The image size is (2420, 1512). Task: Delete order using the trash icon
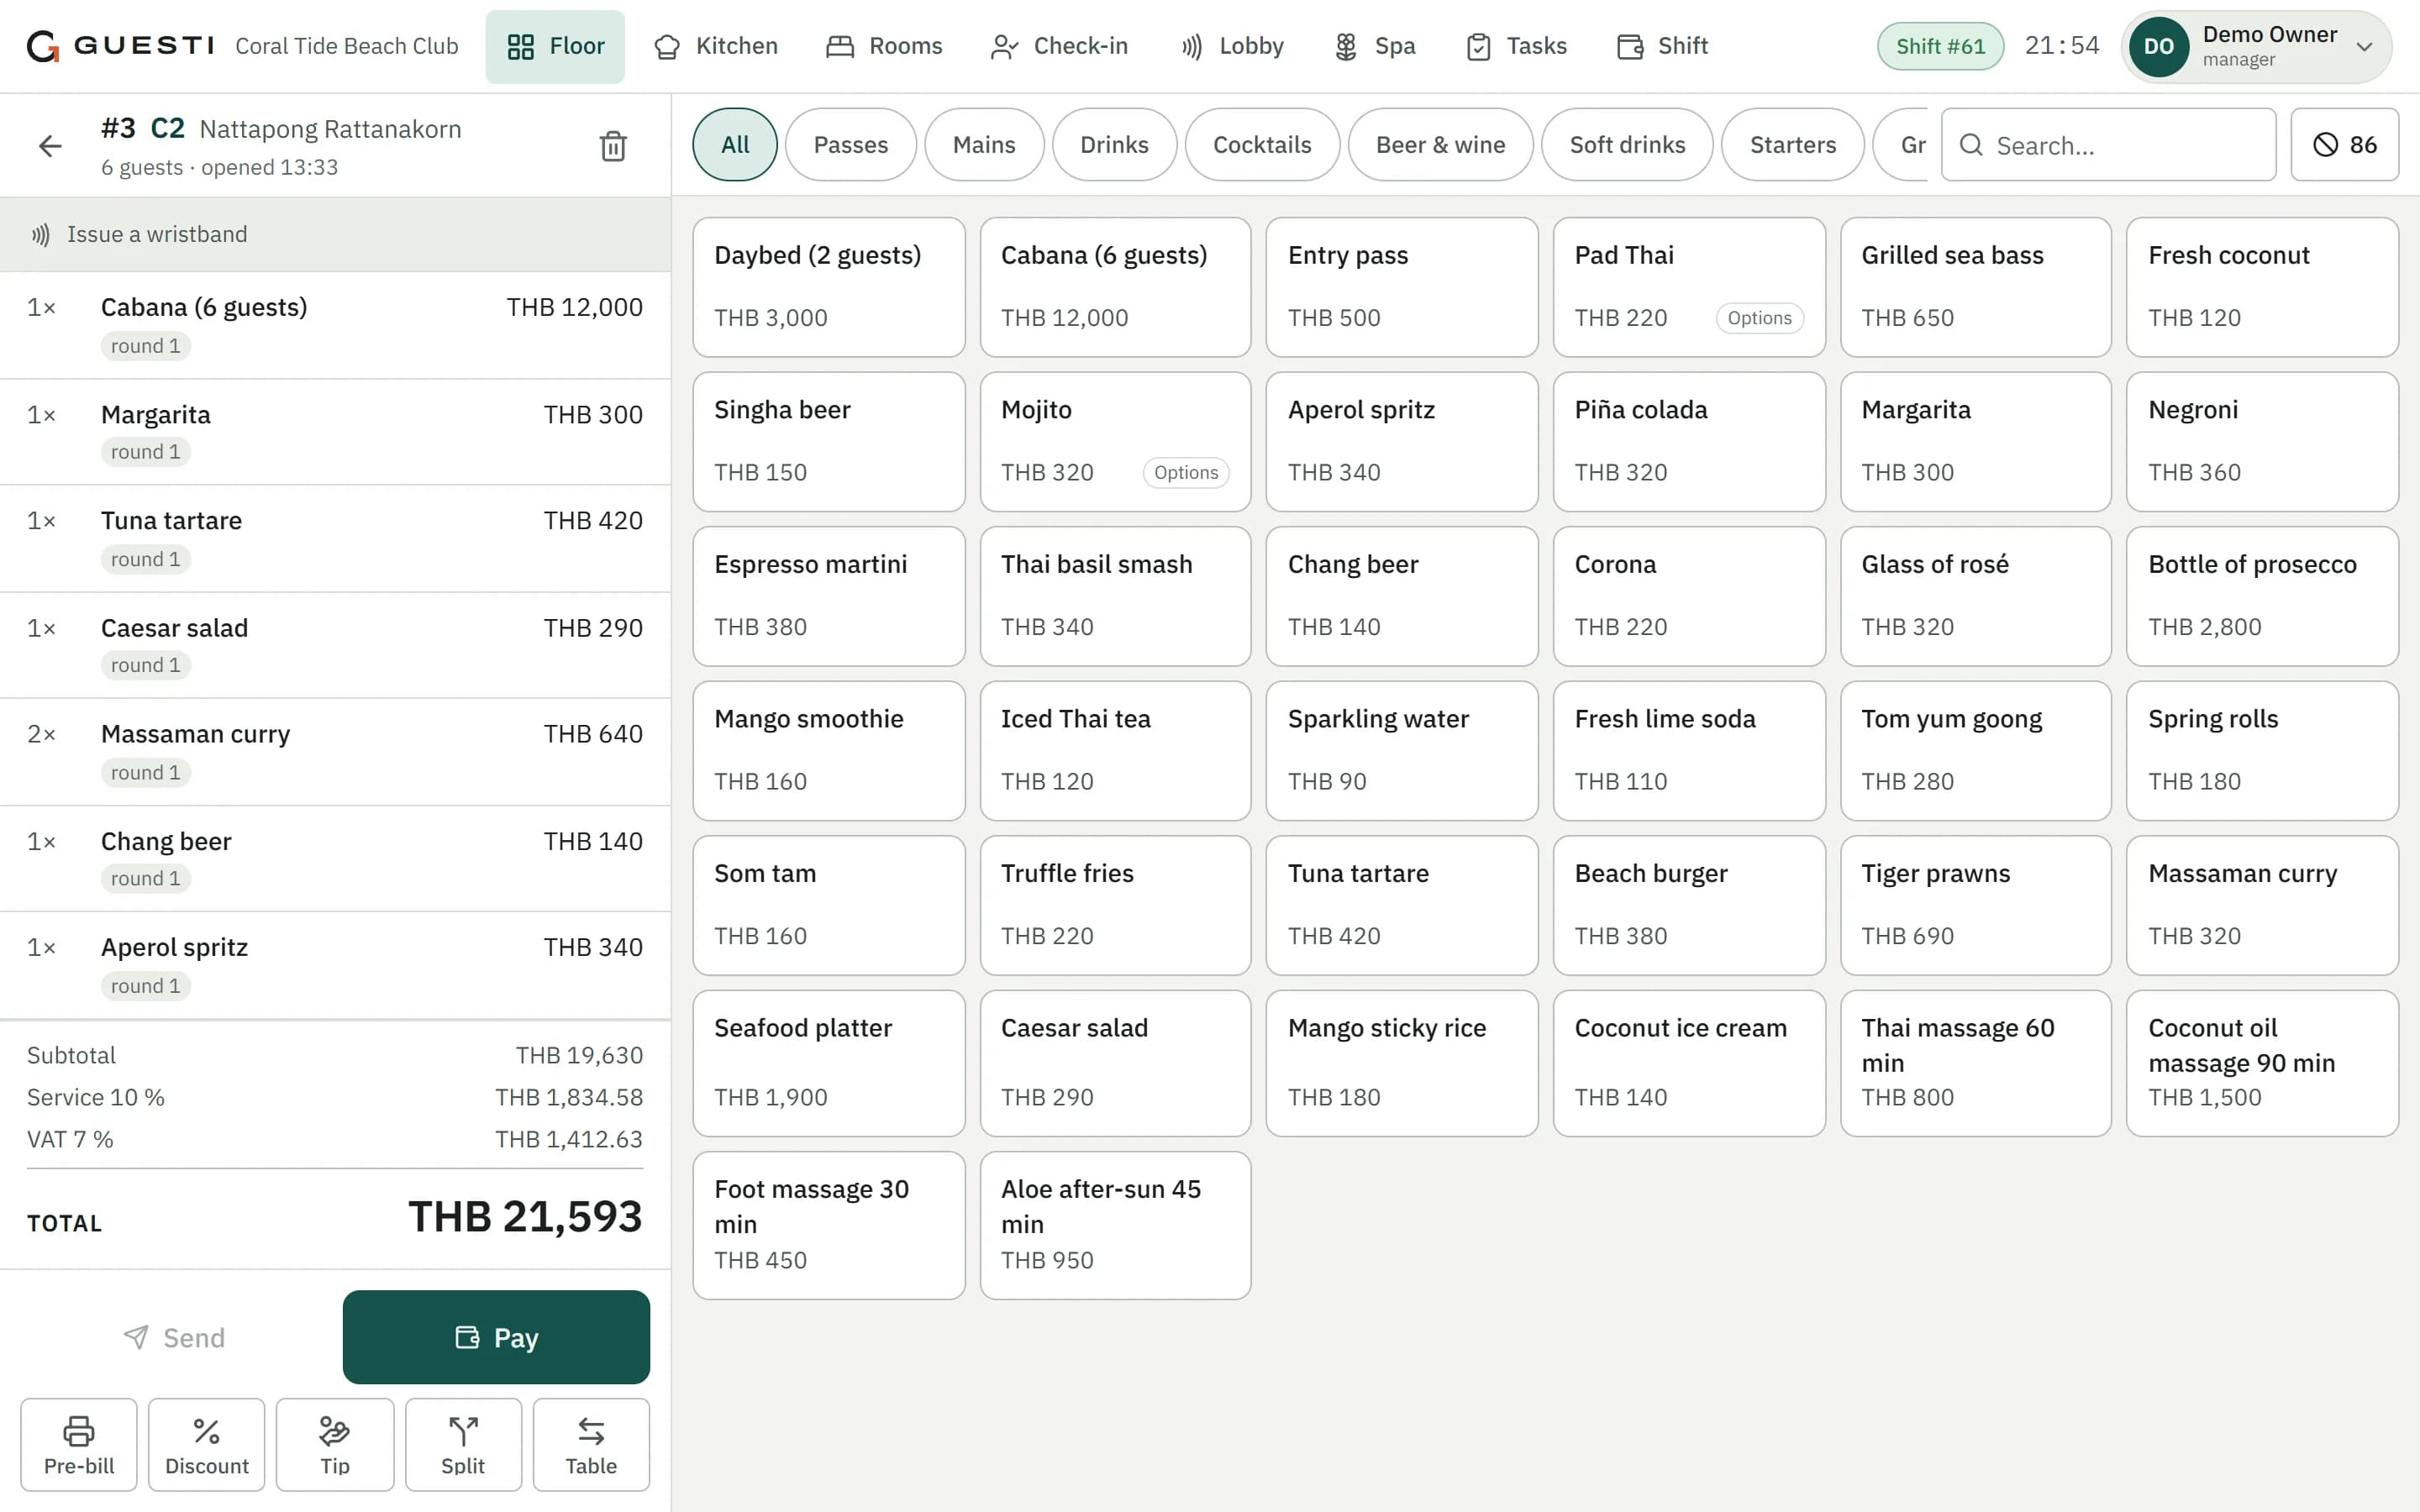(x=613, y=146)
